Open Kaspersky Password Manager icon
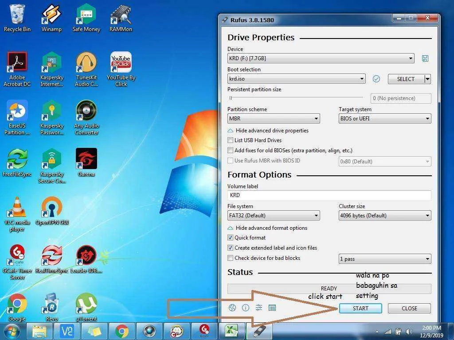 tap(51, 118)
